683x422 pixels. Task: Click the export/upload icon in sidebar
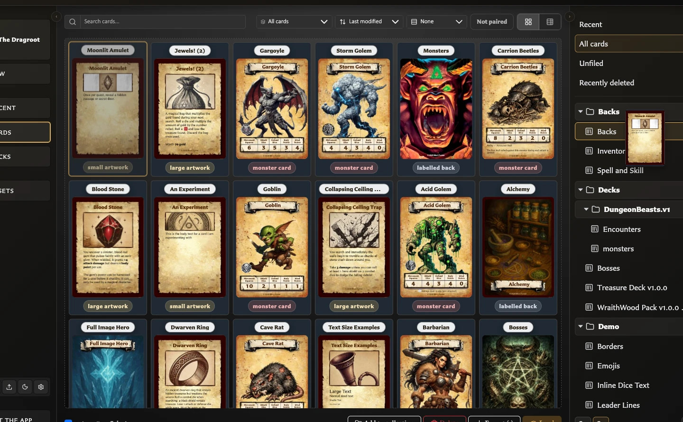click(x=9, y=387)
